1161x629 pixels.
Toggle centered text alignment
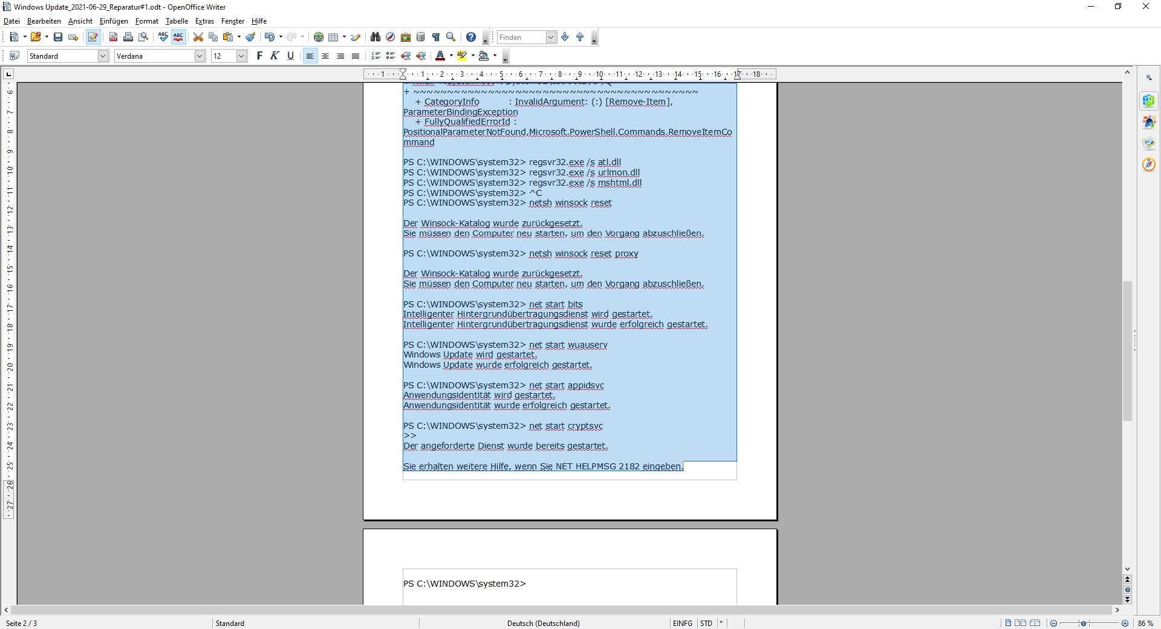(x=325, y=56)
